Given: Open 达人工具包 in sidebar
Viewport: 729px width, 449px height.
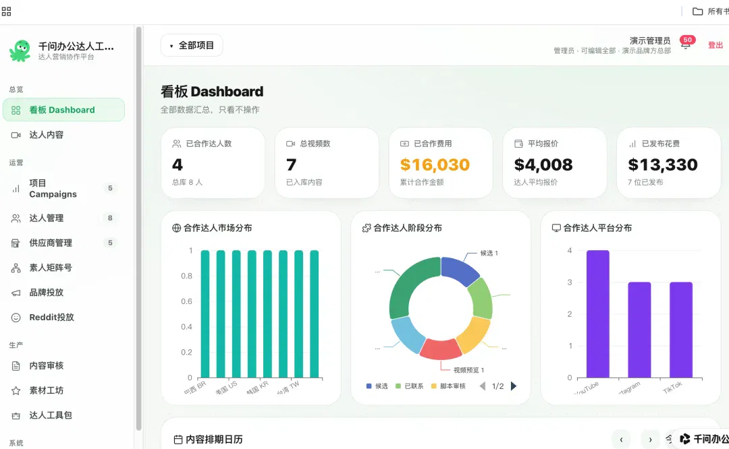Looking at the screenshot, I should tap(63, 415).
